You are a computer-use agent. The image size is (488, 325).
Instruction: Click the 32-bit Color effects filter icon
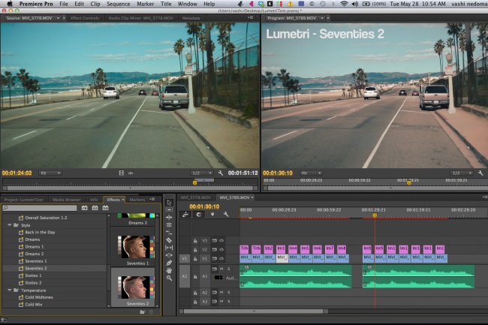[95, 208]
